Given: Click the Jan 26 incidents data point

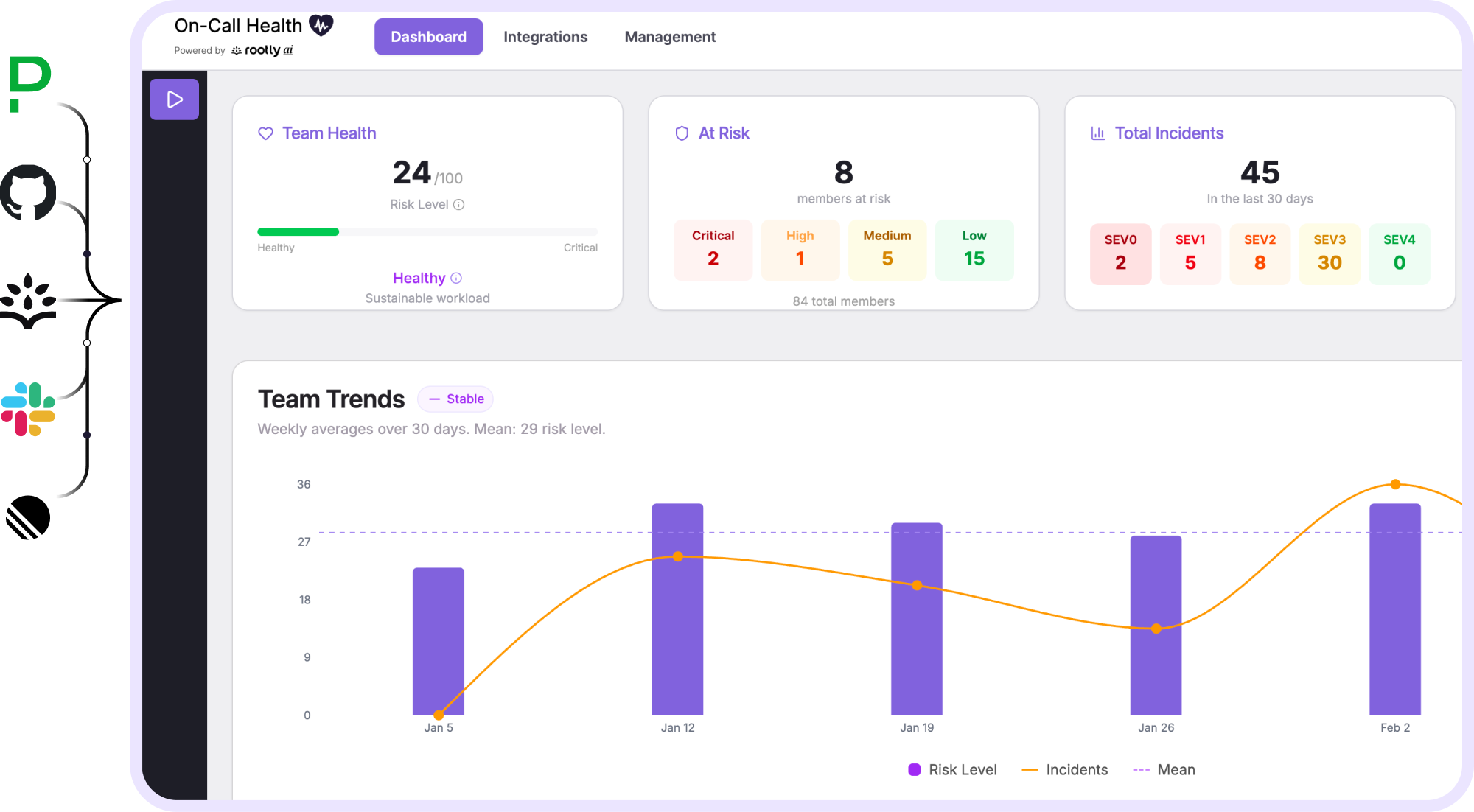Looking at the screenshot, I should click(1156, 629).
